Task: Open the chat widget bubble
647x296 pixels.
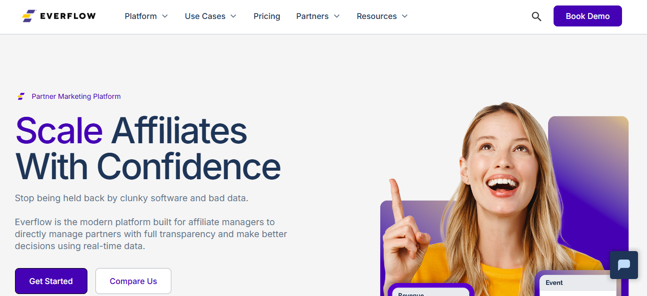Action: (x=624, y=265)
